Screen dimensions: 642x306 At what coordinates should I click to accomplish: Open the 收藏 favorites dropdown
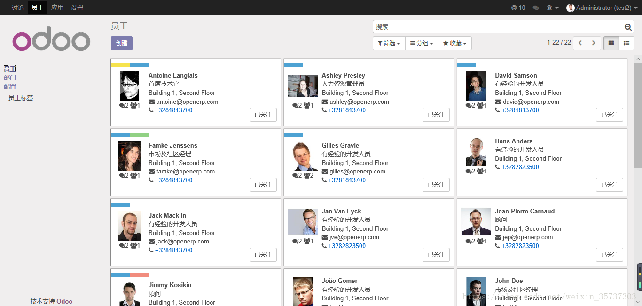click(x=455, y=43)
